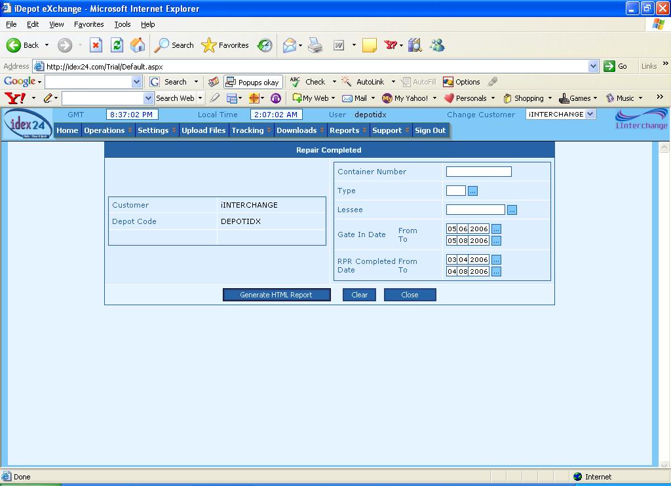Screen dimensions: 671x486
Task: Expand the Change Customer dropdown
Action: coord(590,114)
